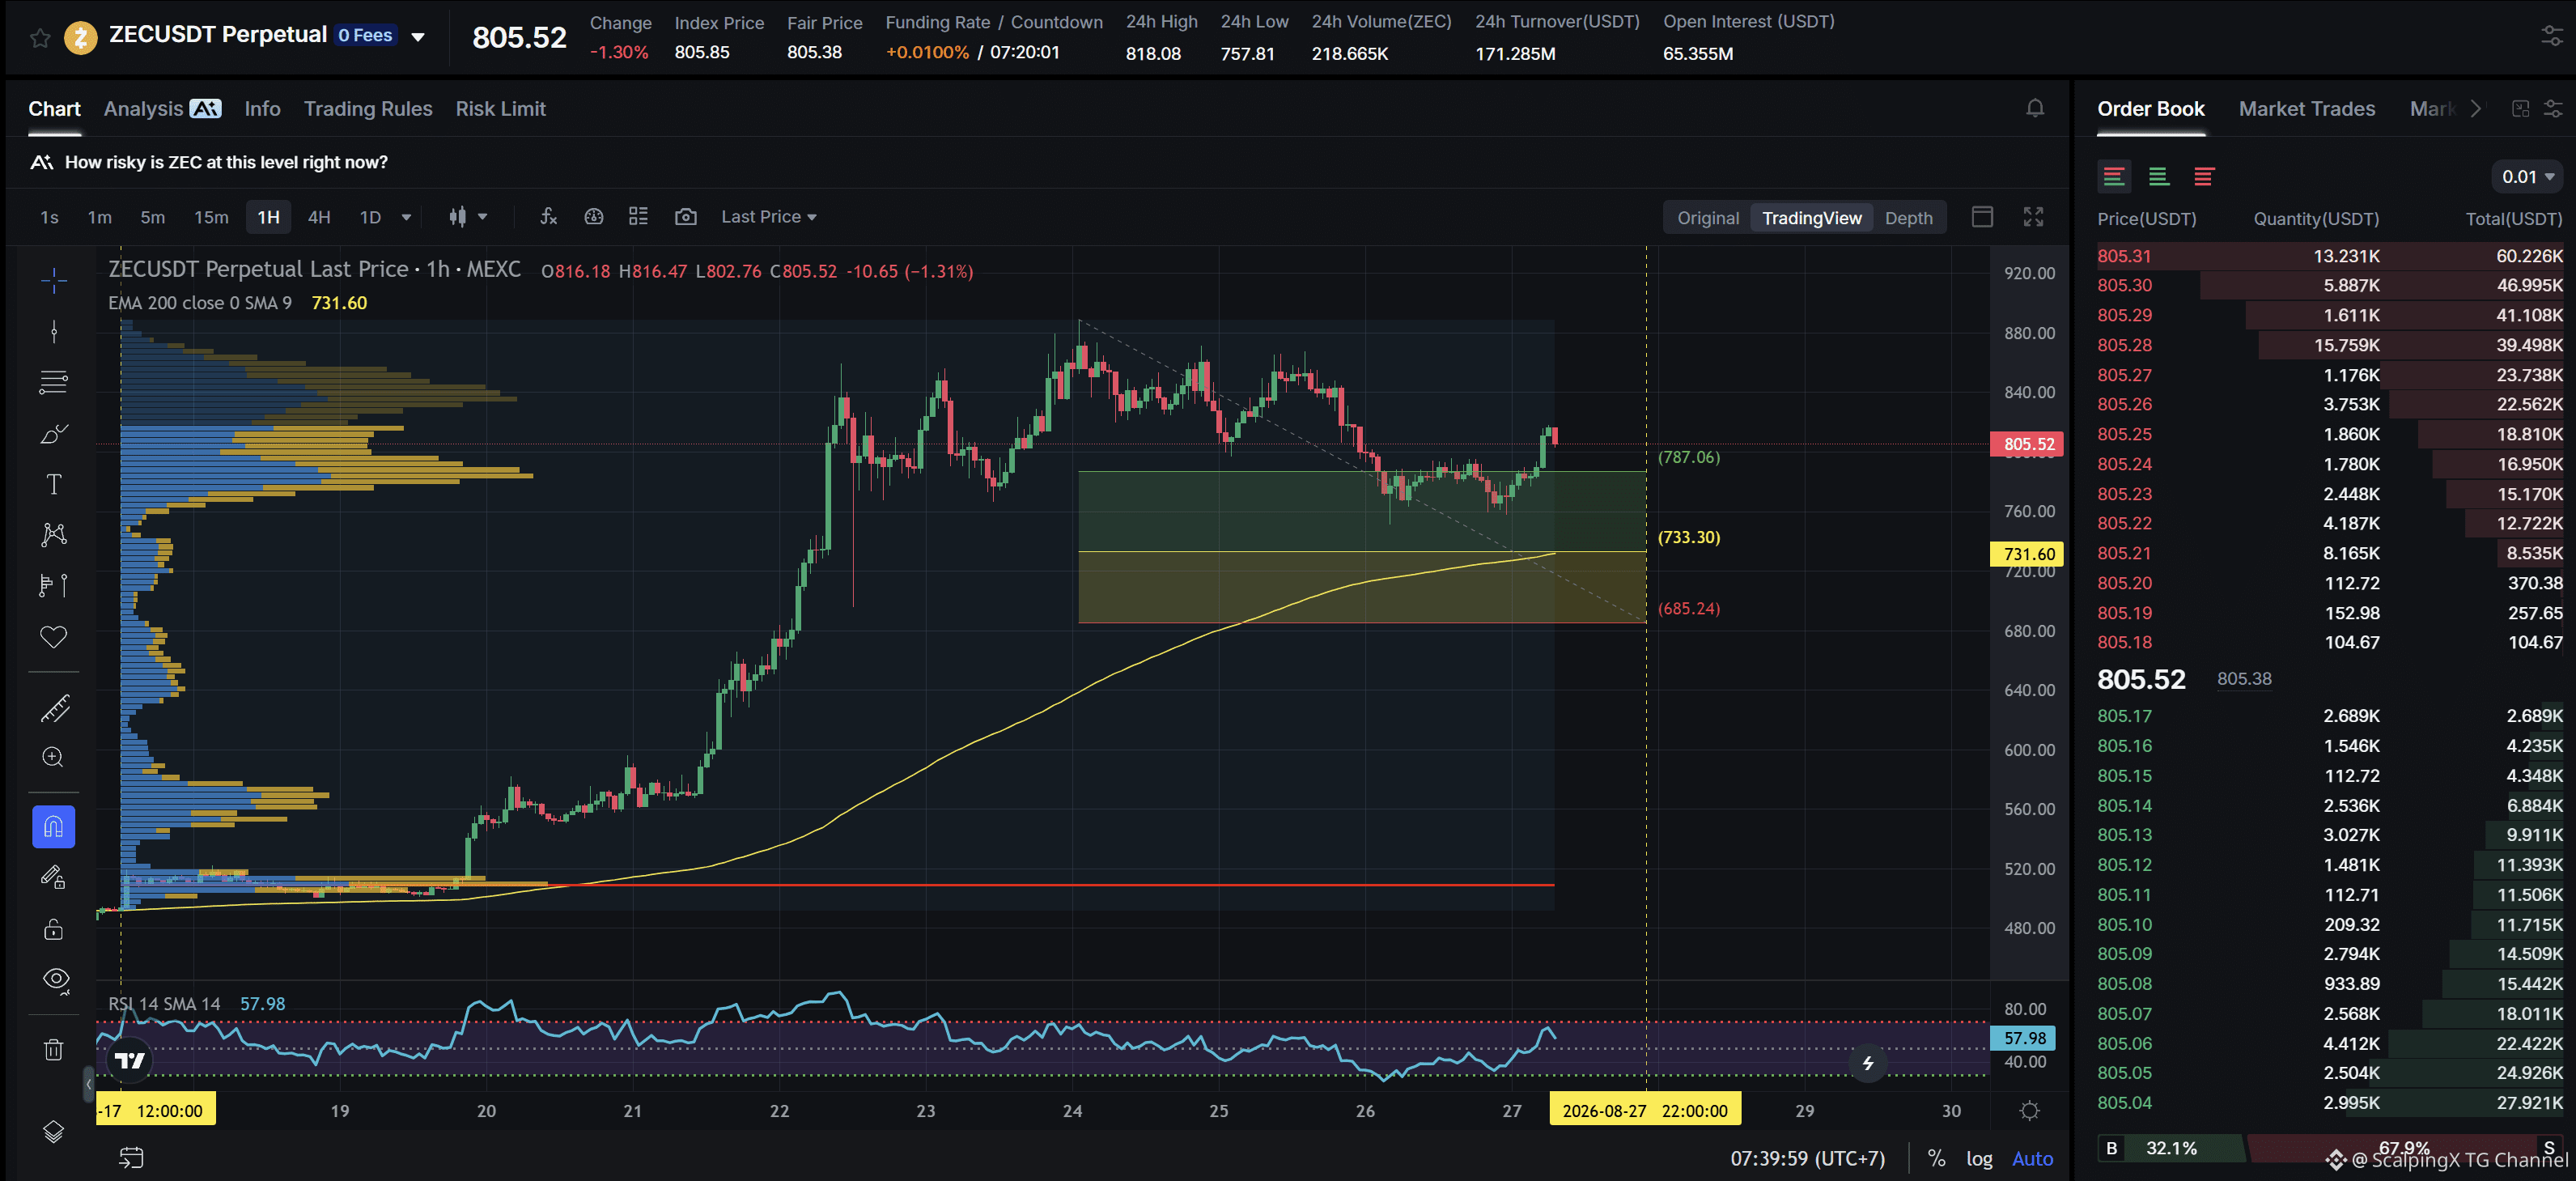The width and height of the screenshot is (2576, 1181).
Task: Remove drawings with trash icon
Action: tap(54, 1049)
